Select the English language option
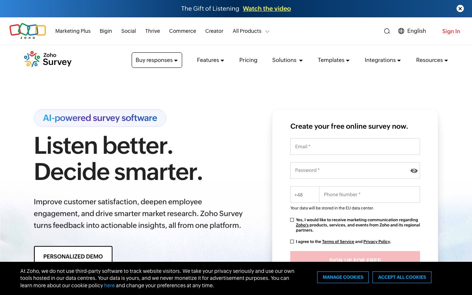 (x=417, y=31)
